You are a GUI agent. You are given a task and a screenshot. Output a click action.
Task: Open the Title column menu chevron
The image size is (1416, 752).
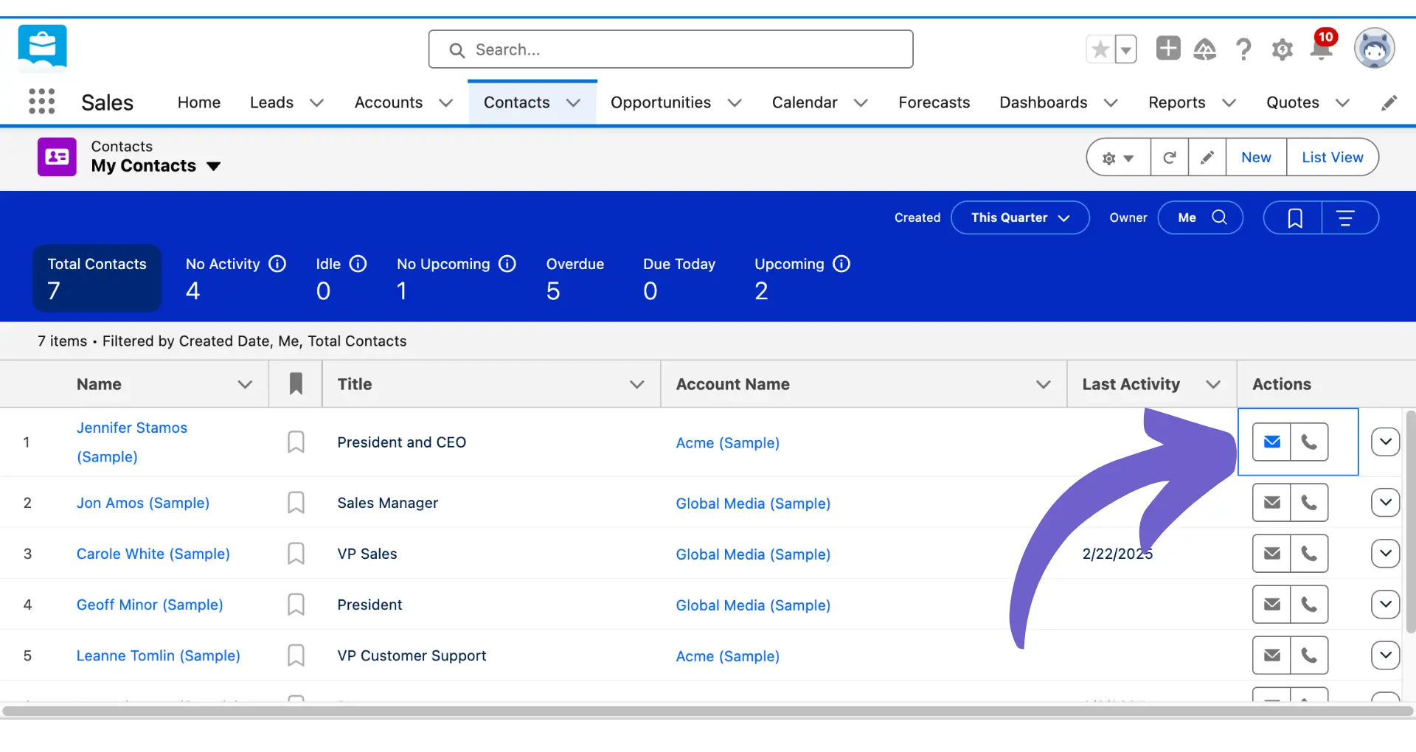tap(637, 384)
